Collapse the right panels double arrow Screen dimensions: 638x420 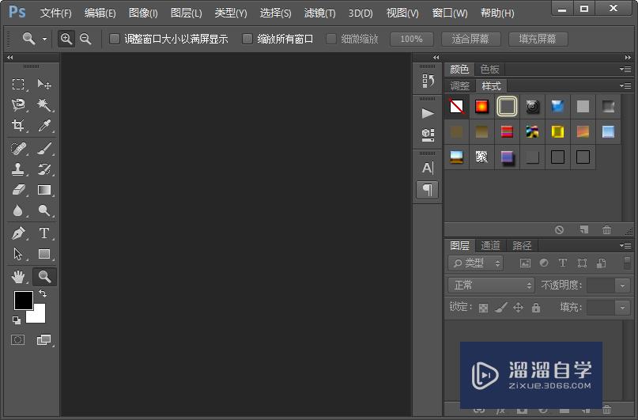coord(628,58)
